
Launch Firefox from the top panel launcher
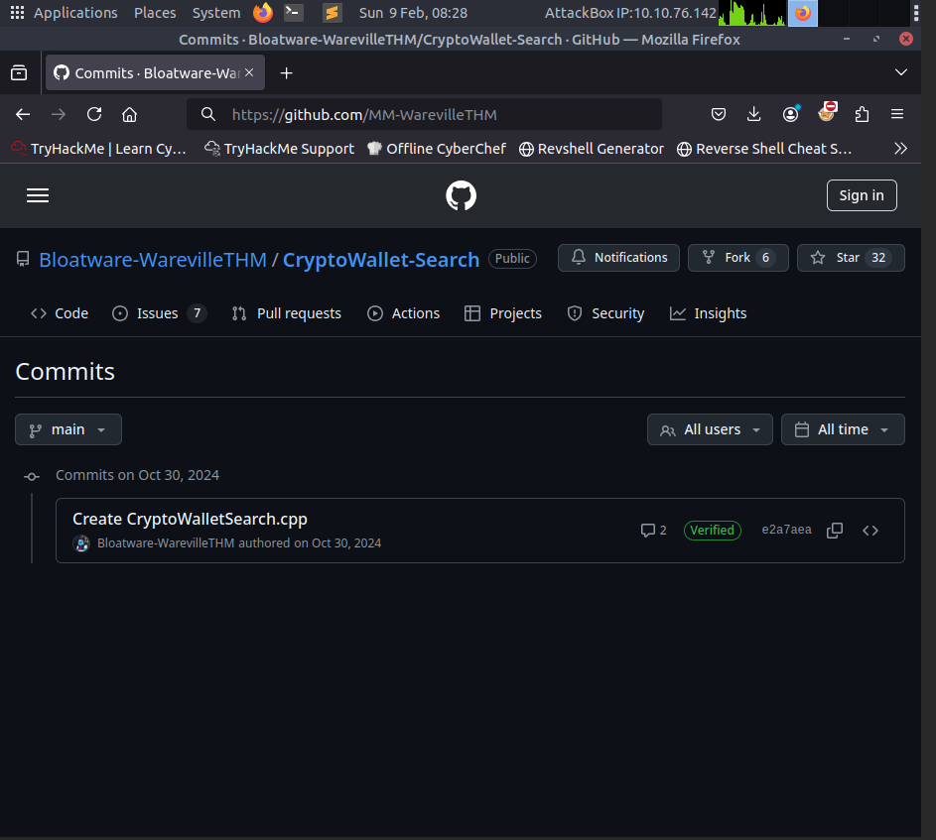(263, 13)
